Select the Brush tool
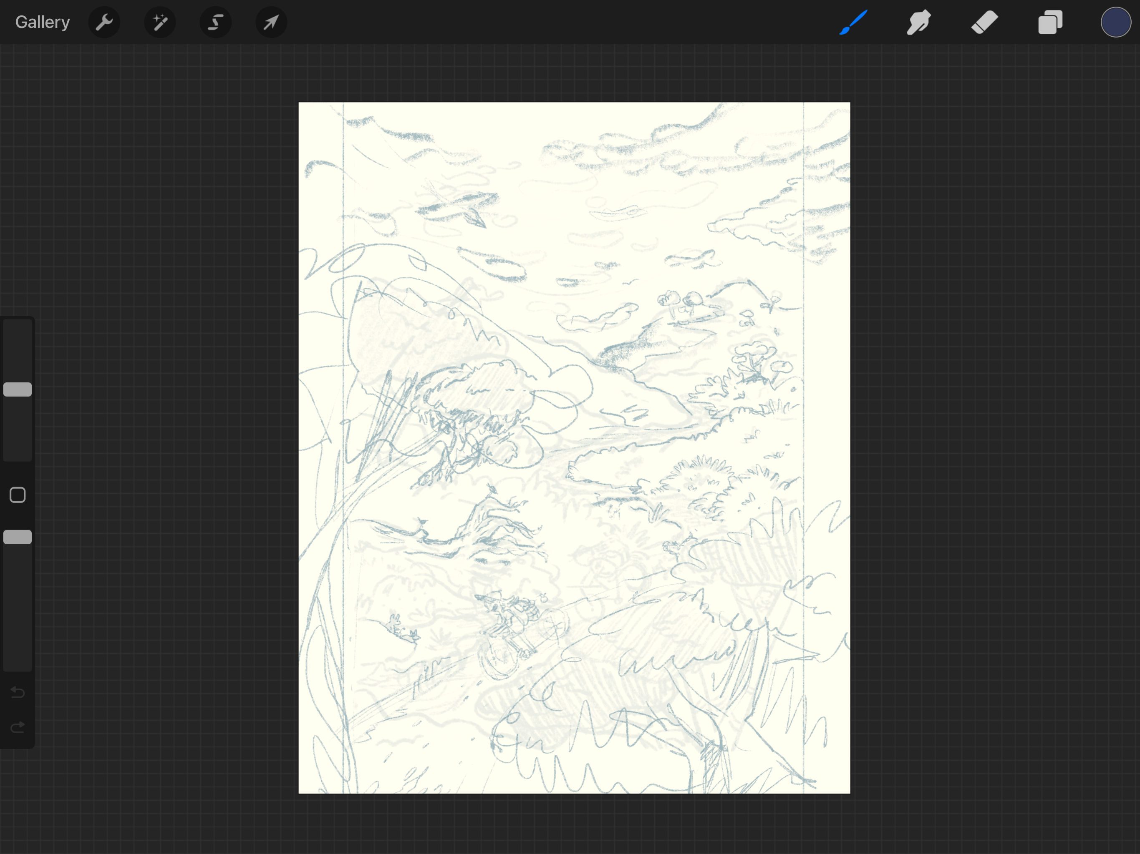 point(853,22)
